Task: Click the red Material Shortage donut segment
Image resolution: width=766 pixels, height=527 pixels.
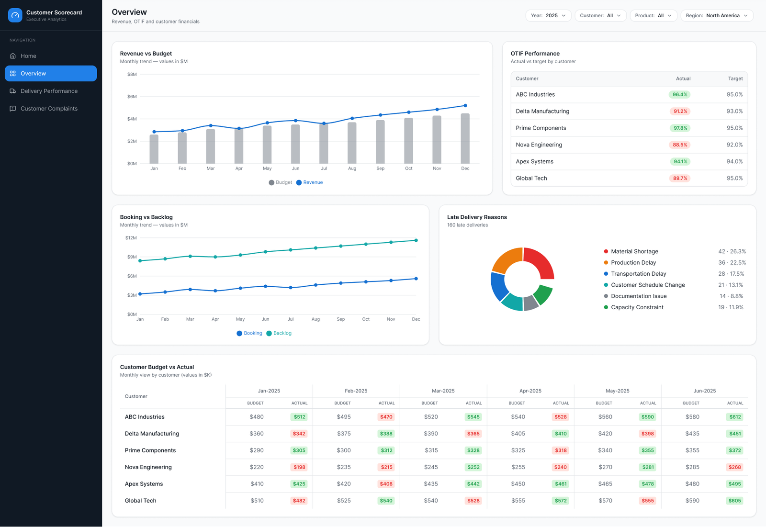Action: (x=541, y=261)
